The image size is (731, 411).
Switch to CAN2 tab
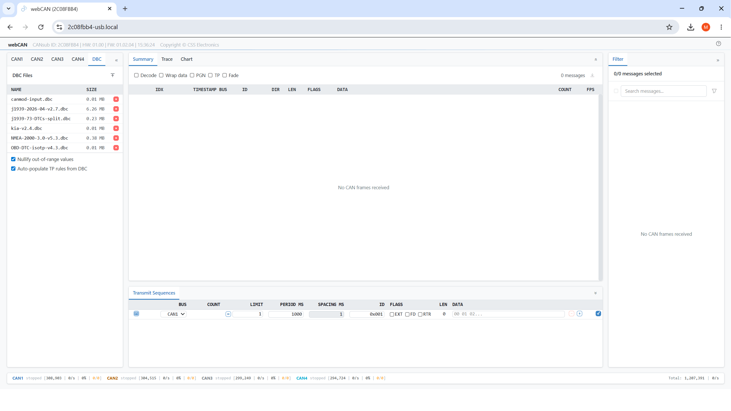pyautogui.click(x=37, y=59)
